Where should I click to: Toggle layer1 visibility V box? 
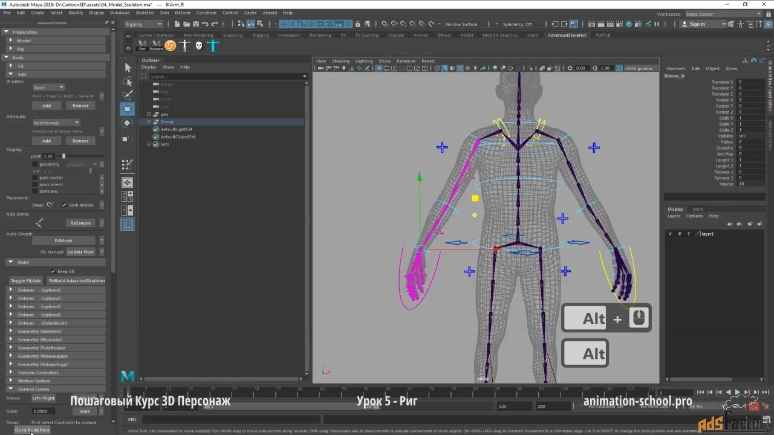670,234
